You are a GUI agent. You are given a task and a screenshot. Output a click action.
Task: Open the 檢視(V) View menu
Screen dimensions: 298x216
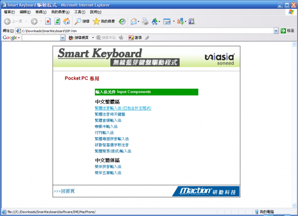[41, 12]
